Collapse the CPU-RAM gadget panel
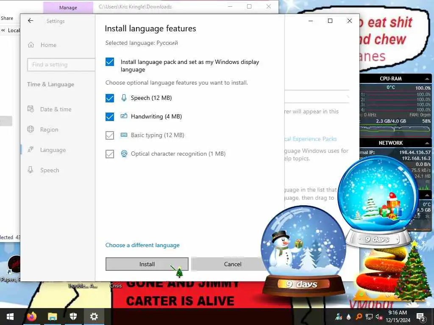The width and height of the screenshot is (434, 325). click(x=427, y=79)
